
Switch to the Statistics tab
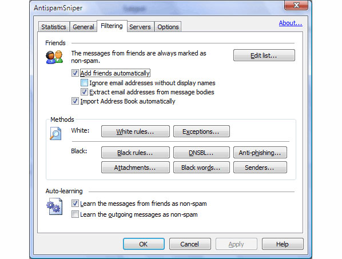coord(54,27)
